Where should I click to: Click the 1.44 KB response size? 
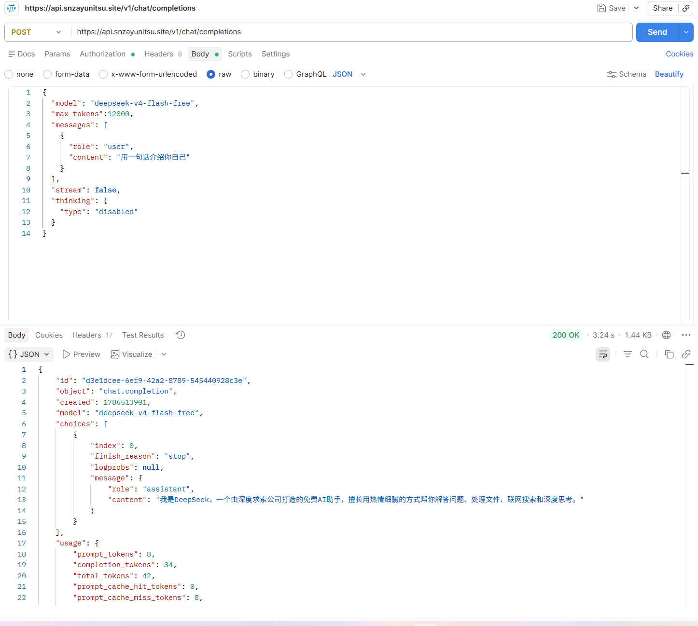[638, 335]
